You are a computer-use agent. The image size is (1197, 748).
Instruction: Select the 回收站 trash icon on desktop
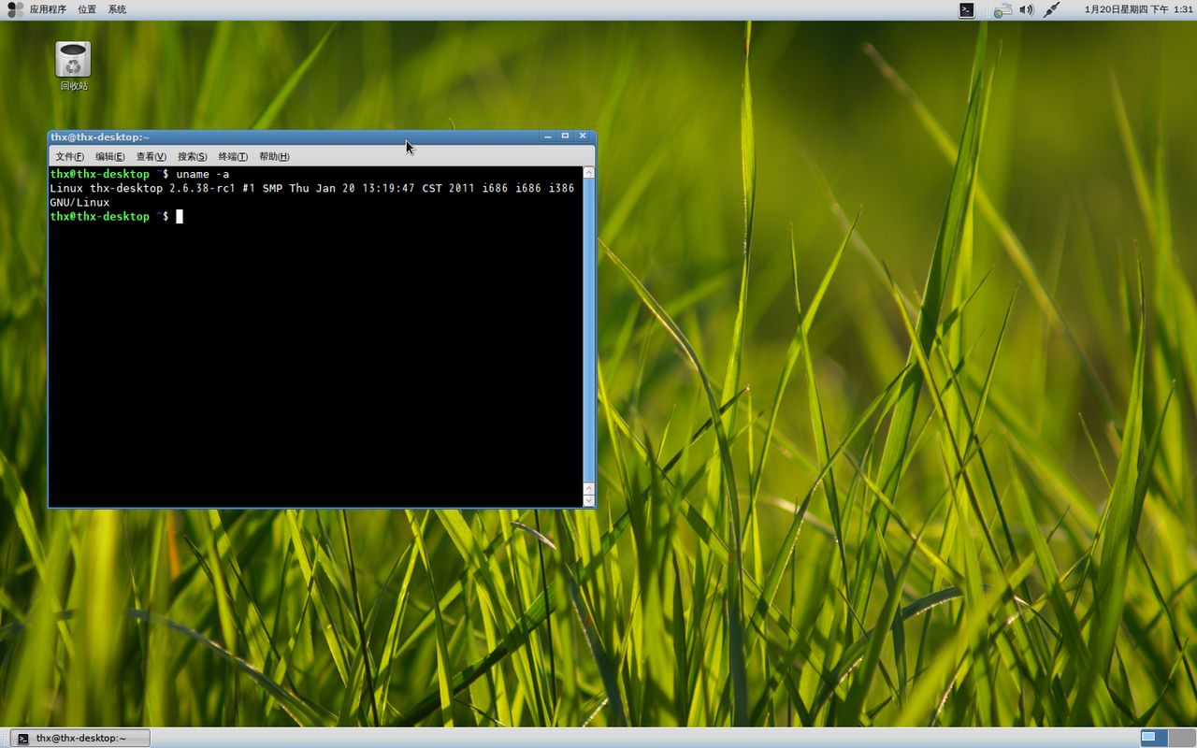pyautogui.click(x=73, y=60)
